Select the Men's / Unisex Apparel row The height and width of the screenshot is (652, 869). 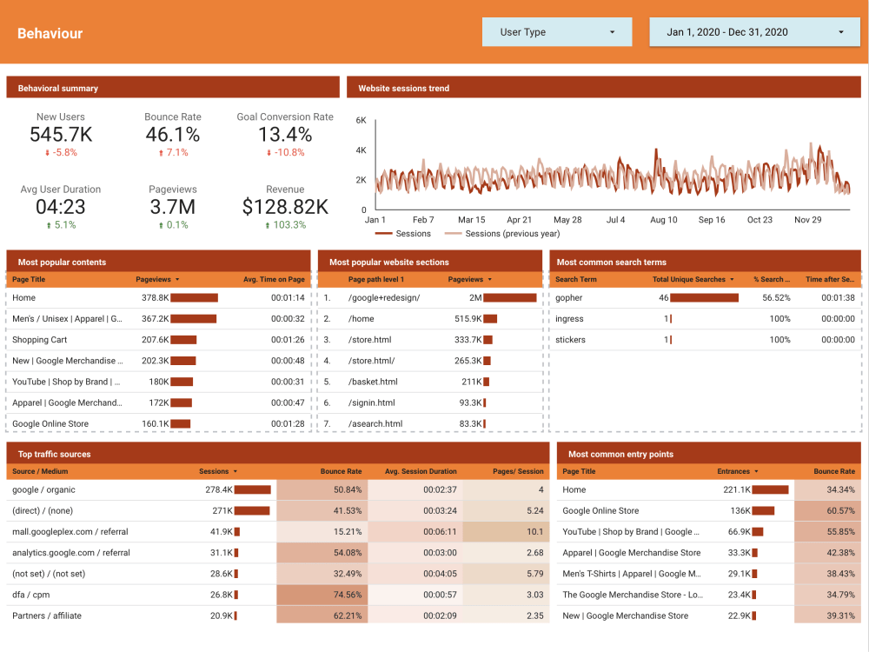pos(158,319)
